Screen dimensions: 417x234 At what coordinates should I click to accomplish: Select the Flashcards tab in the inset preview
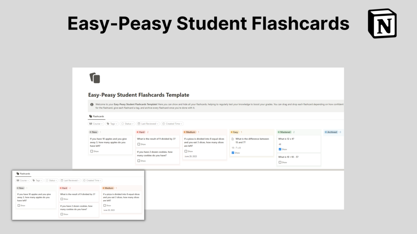[x=23, y=174]
